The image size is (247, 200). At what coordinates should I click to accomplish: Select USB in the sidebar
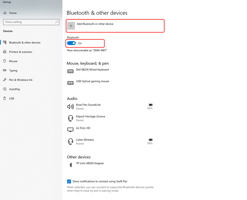pyautogui.click(x=11, y=98)
